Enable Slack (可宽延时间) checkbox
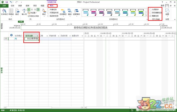Image resolution: width=177 pixels, height=112 pixels. point(48,13)
